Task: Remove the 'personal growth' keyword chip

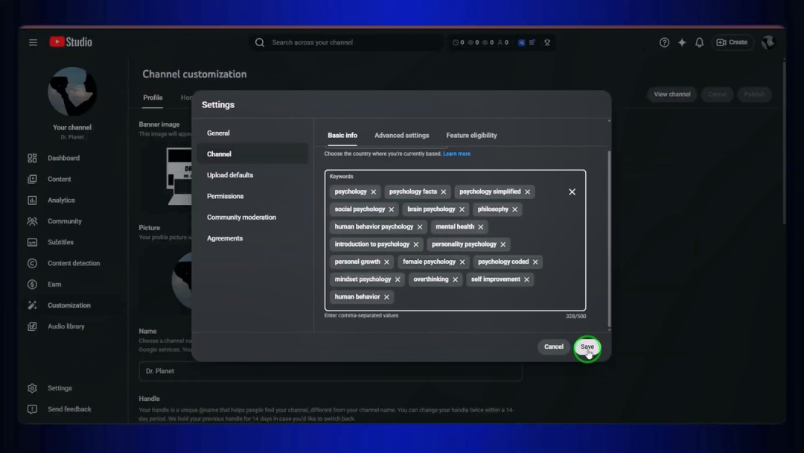Action: click(386, 262)
